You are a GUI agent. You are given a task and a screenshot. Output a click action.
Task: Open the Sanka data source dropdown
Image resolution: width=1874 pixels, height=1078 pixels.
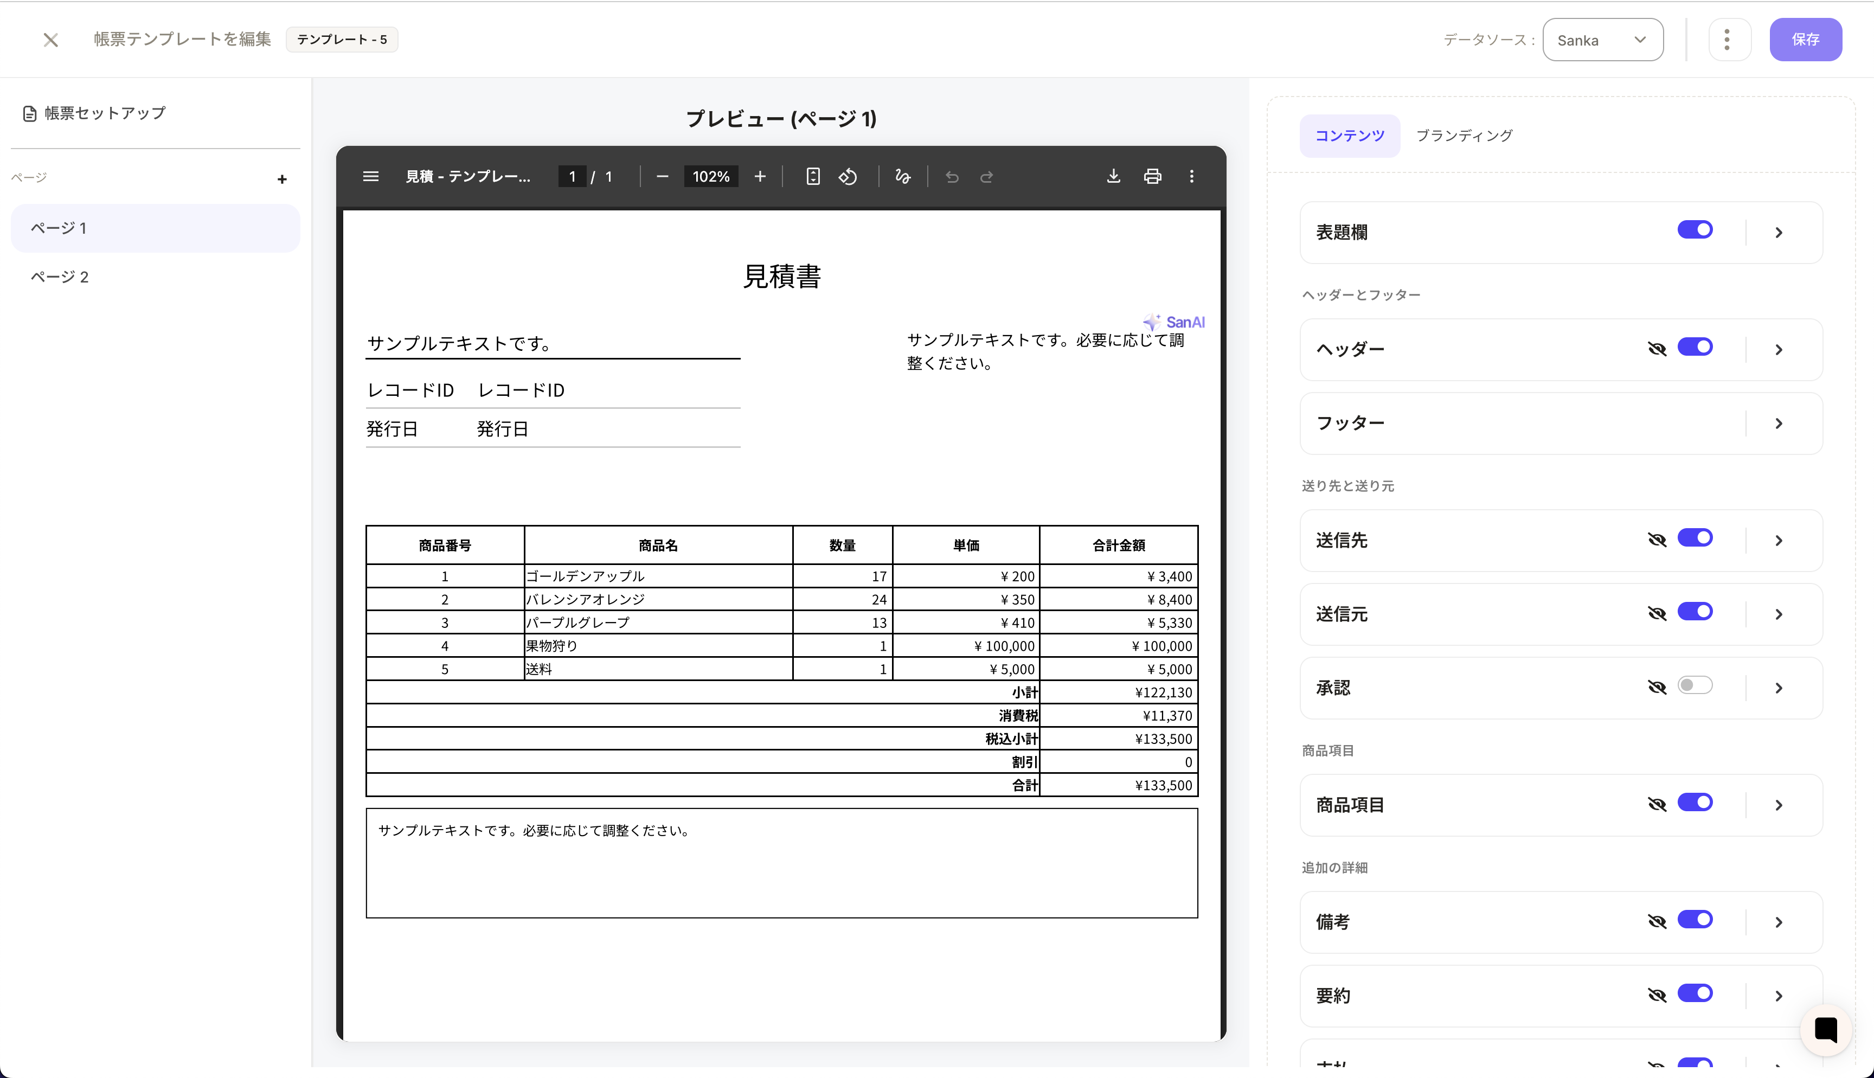coord(1603,39)
